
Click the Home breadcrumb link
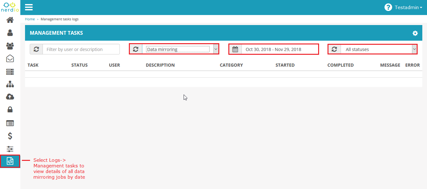click(x=30, y=19)
